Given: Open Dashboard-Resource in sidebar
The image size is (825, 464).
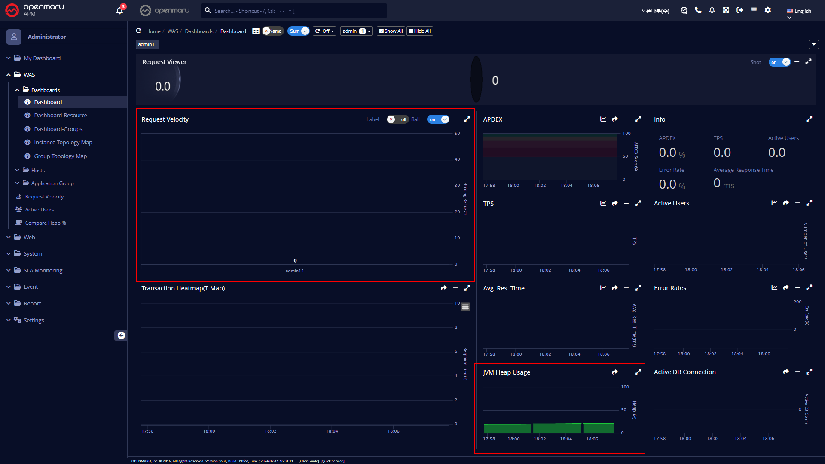Looking at the screenshot, I should [60, 115].
